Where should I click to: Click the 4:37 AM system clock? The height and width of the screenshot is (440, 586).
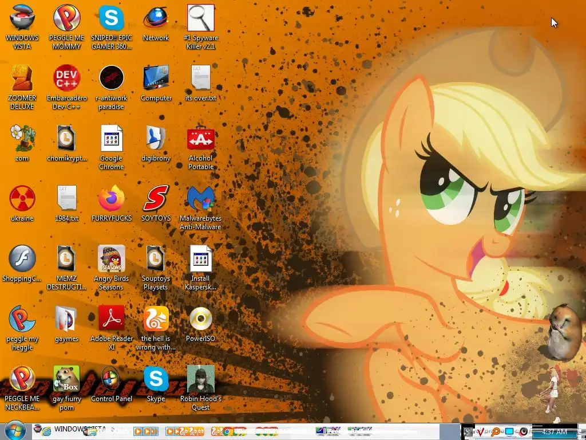(x=555, y=432)
